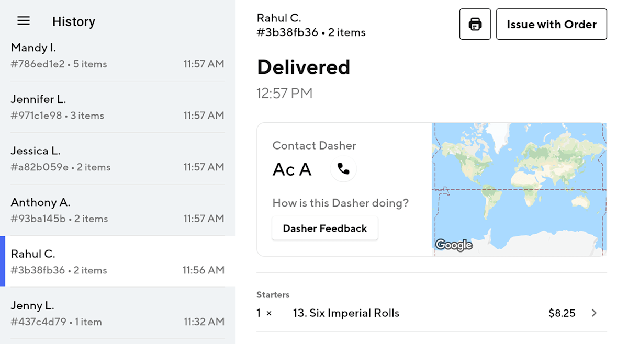628x344 pixels.
Task: Open Dasher Feedback form
Action: point(324,228)
